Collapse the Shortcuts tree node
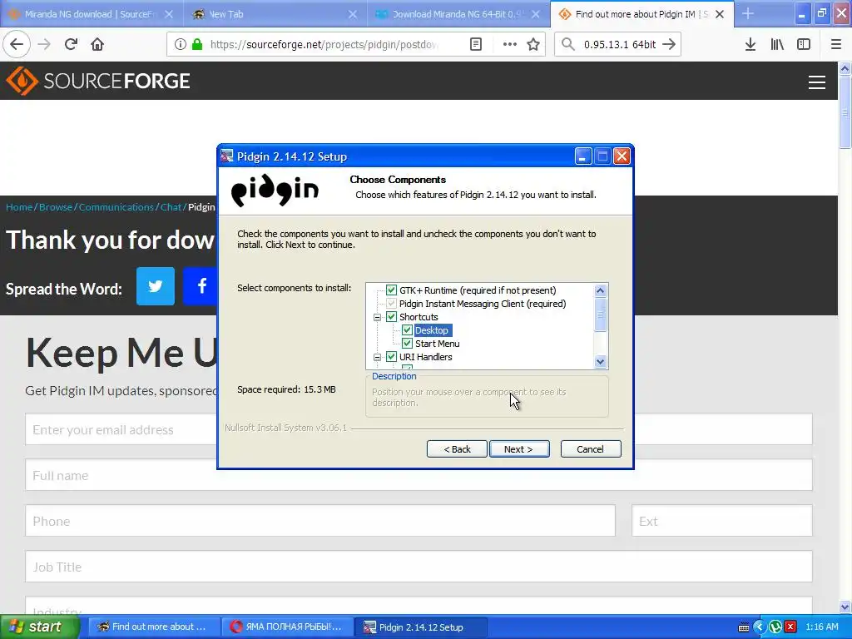The width and height of the screenshot is (852, 639). click(x=377, y=317)
